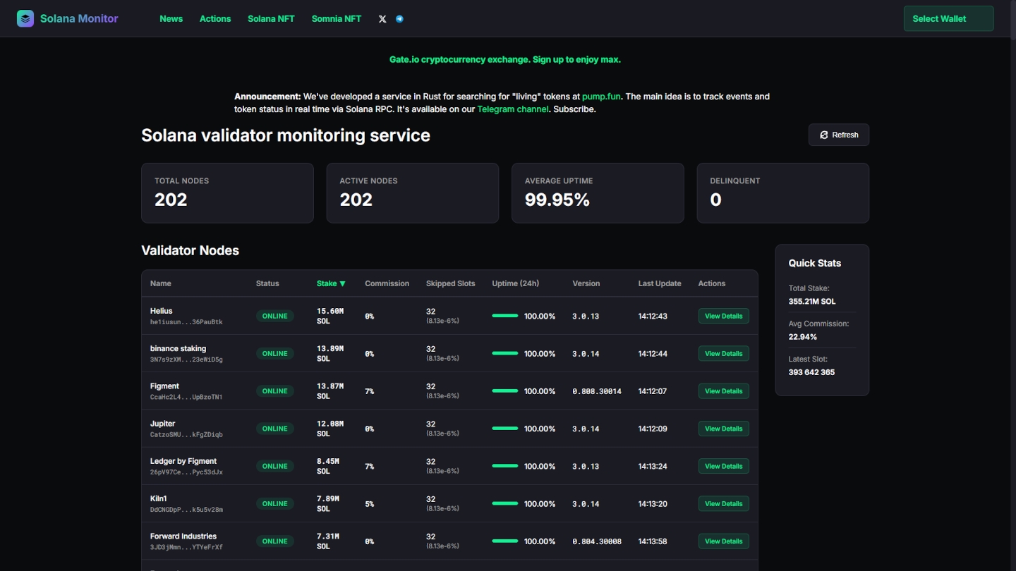
Task: Follow the pump.fun link
Action: tap(602, 97)
